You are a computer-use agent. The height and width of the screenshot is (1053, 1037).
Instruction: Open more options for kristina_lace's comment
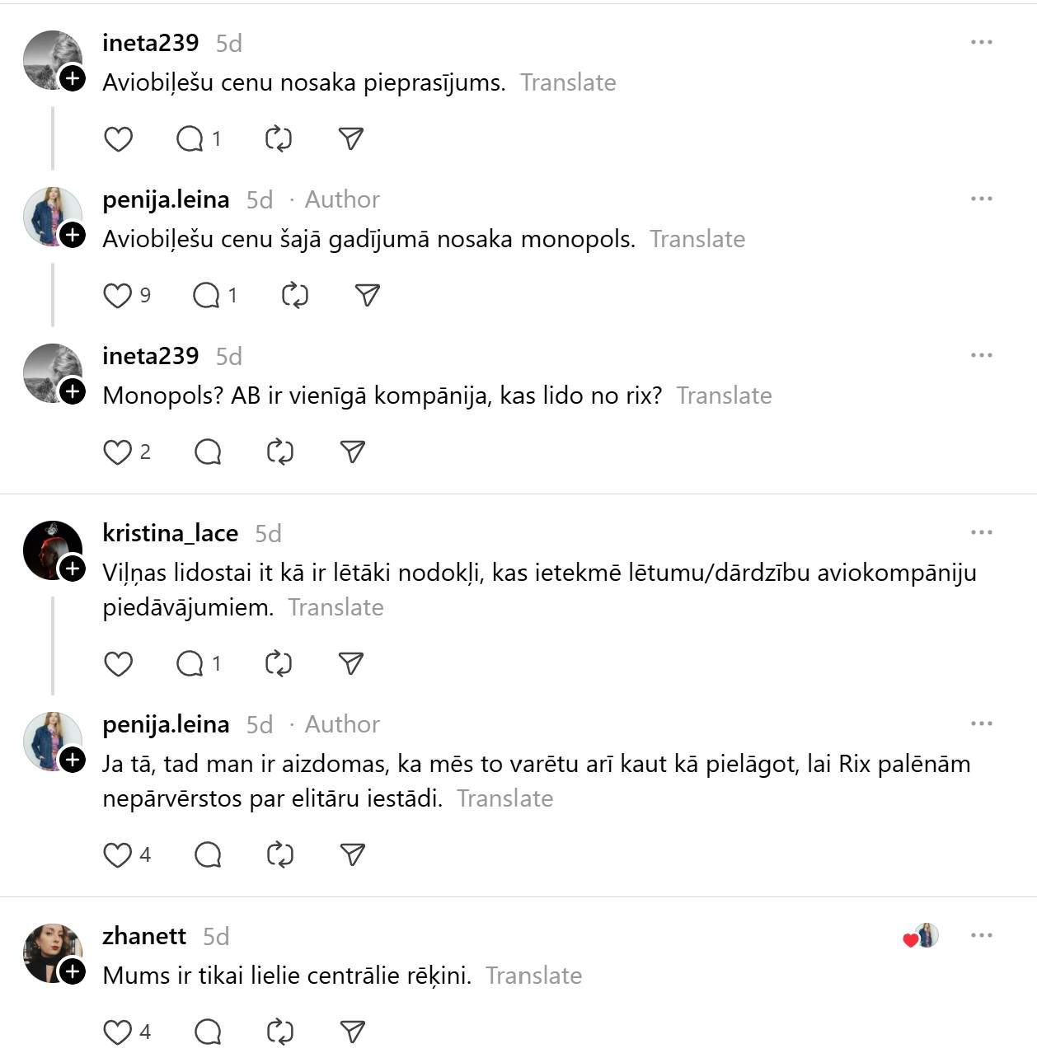pos(981,533)
